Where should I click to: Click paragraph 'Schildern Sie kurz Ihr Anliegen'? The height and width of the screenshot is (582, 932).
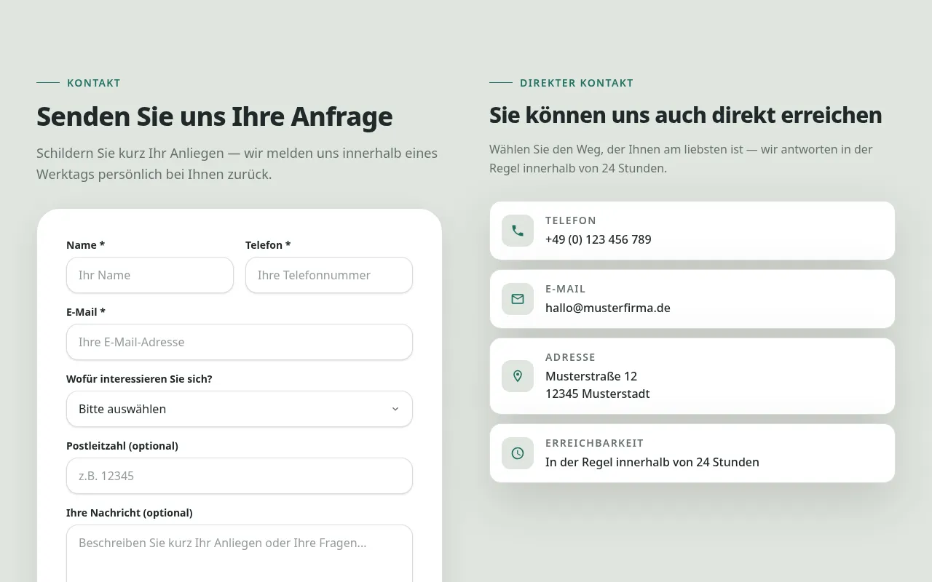(237, 164)
